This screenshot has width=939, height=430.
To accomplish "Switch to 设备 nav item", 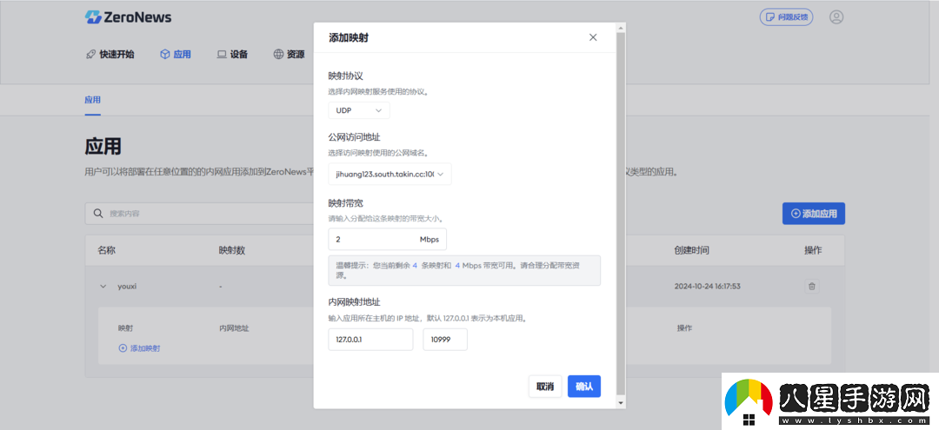I will 232,54.
